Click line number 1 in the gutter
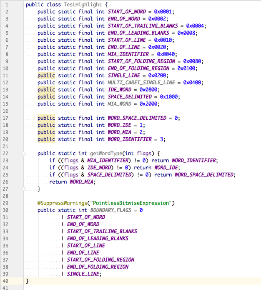261x290 pixels. (x=7, y=5)
